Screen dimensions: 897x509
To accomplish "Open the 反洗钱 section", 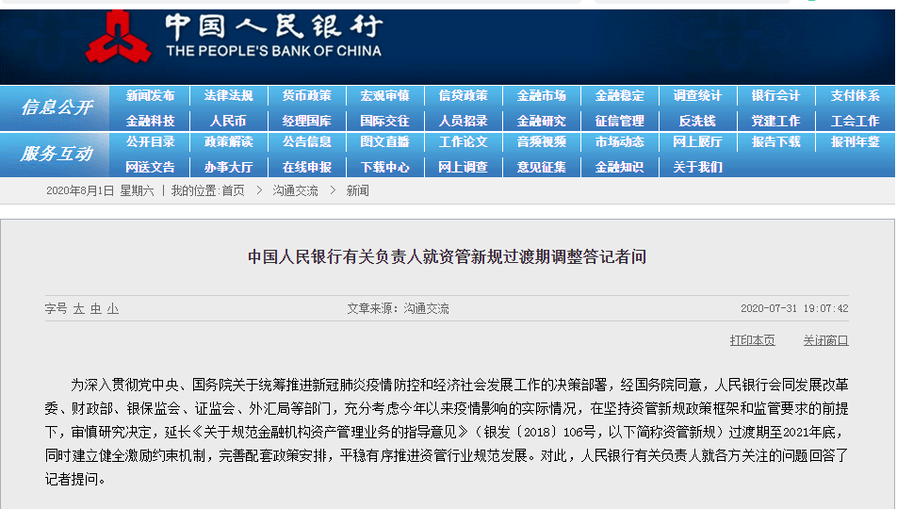I will tap(698, 121).
